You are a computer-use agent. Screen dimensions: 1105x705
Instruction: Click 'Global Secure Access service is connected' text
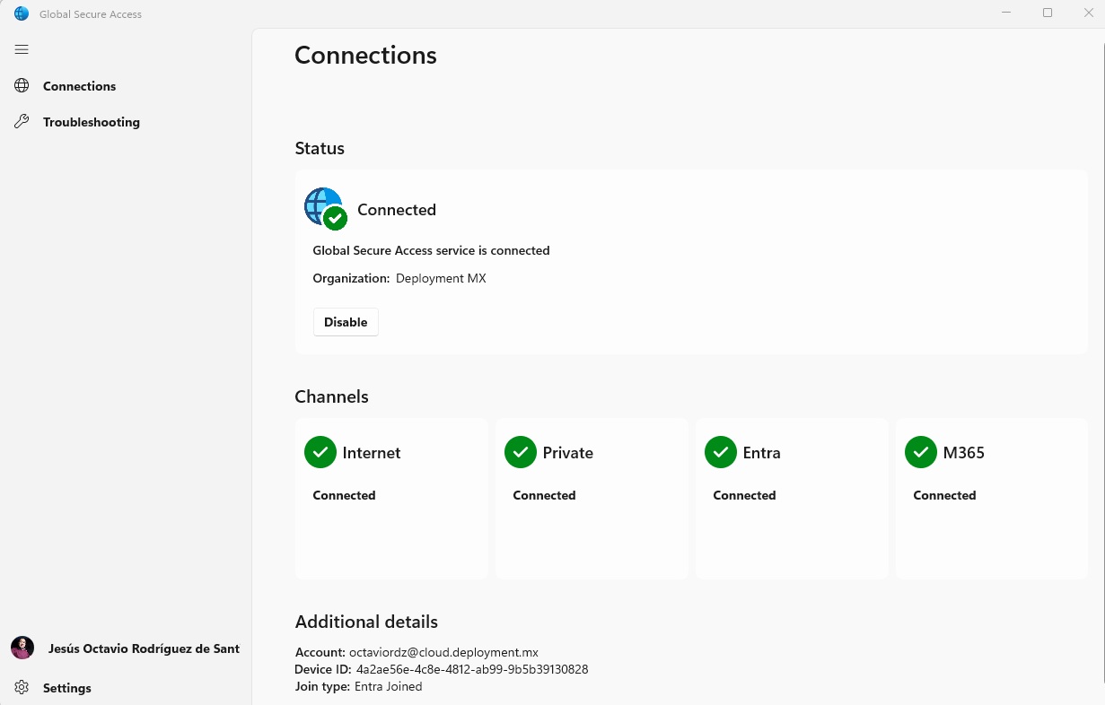coord(431,250)
